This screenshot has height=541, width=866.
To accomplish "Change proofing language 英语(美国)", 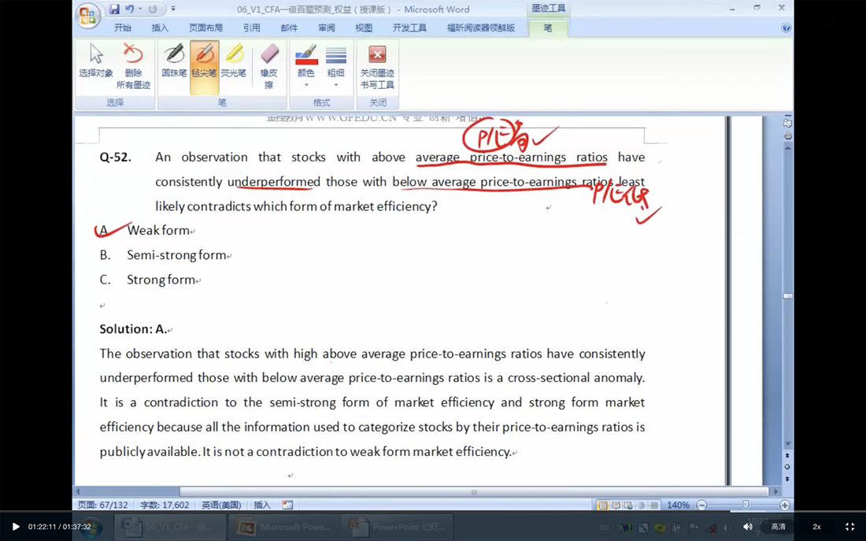I will pyautogui.click(x=221, y=505).
